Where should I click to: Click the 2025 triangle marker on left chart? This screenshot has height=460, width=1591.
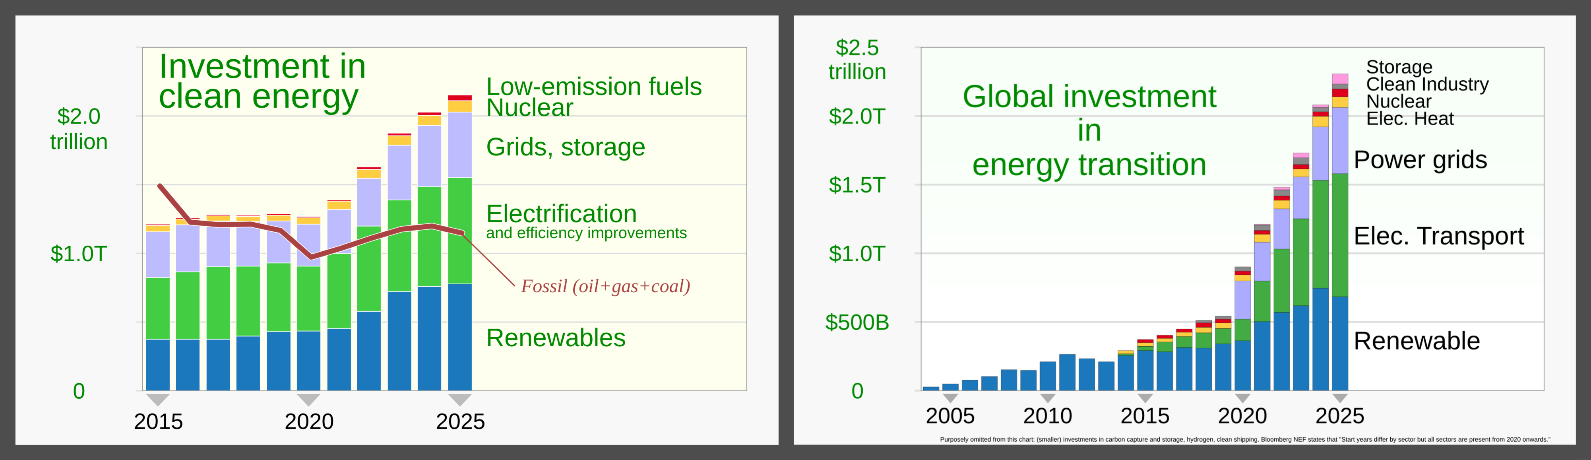[x=459, y=400]
